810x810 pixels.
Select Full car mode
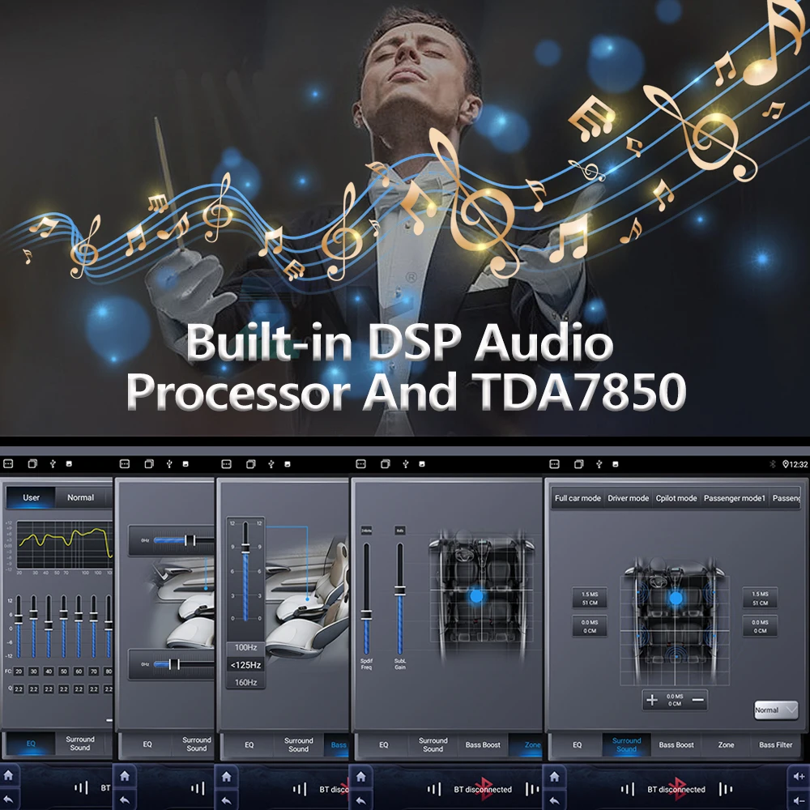pos(578,498)
